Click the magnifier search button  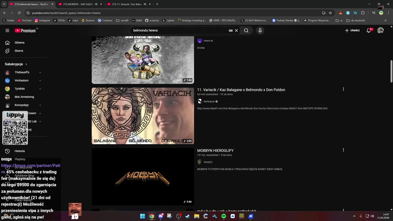[x=246, y=30]
